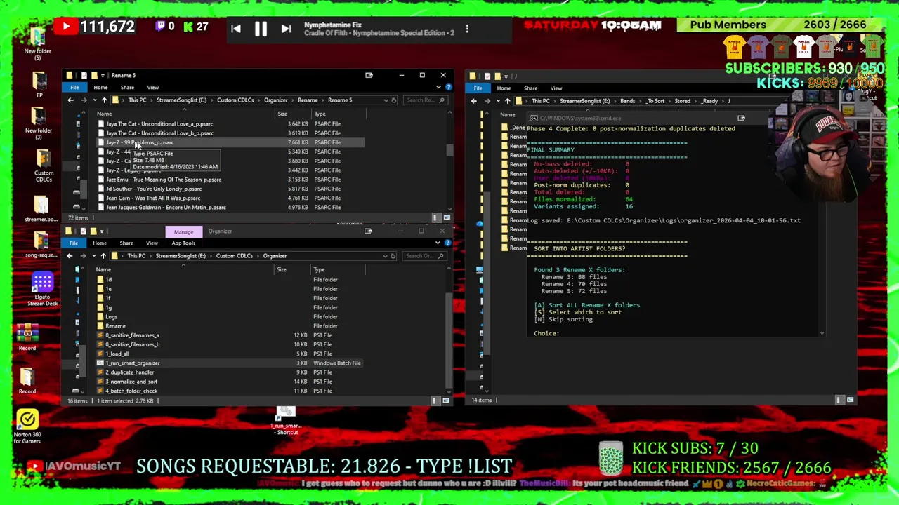Image resolution: width=899 pixels, height=505 pixels.
Task: Refresh the Organizer folder view
Action: [x=393, y=256]
